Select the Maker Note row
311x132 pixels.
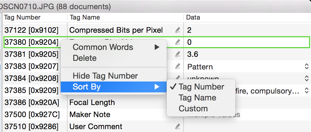coord(157,114)
